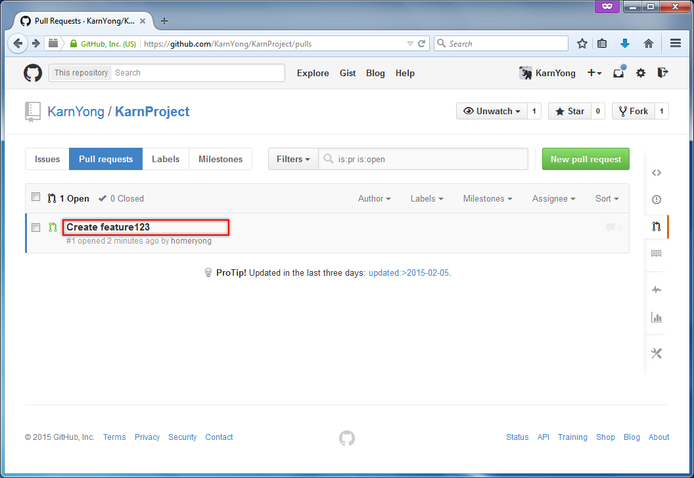This screenshot has height=478, width=694.
Task: Open the Wiki book icon in sidebar
Action: [656, 253]
